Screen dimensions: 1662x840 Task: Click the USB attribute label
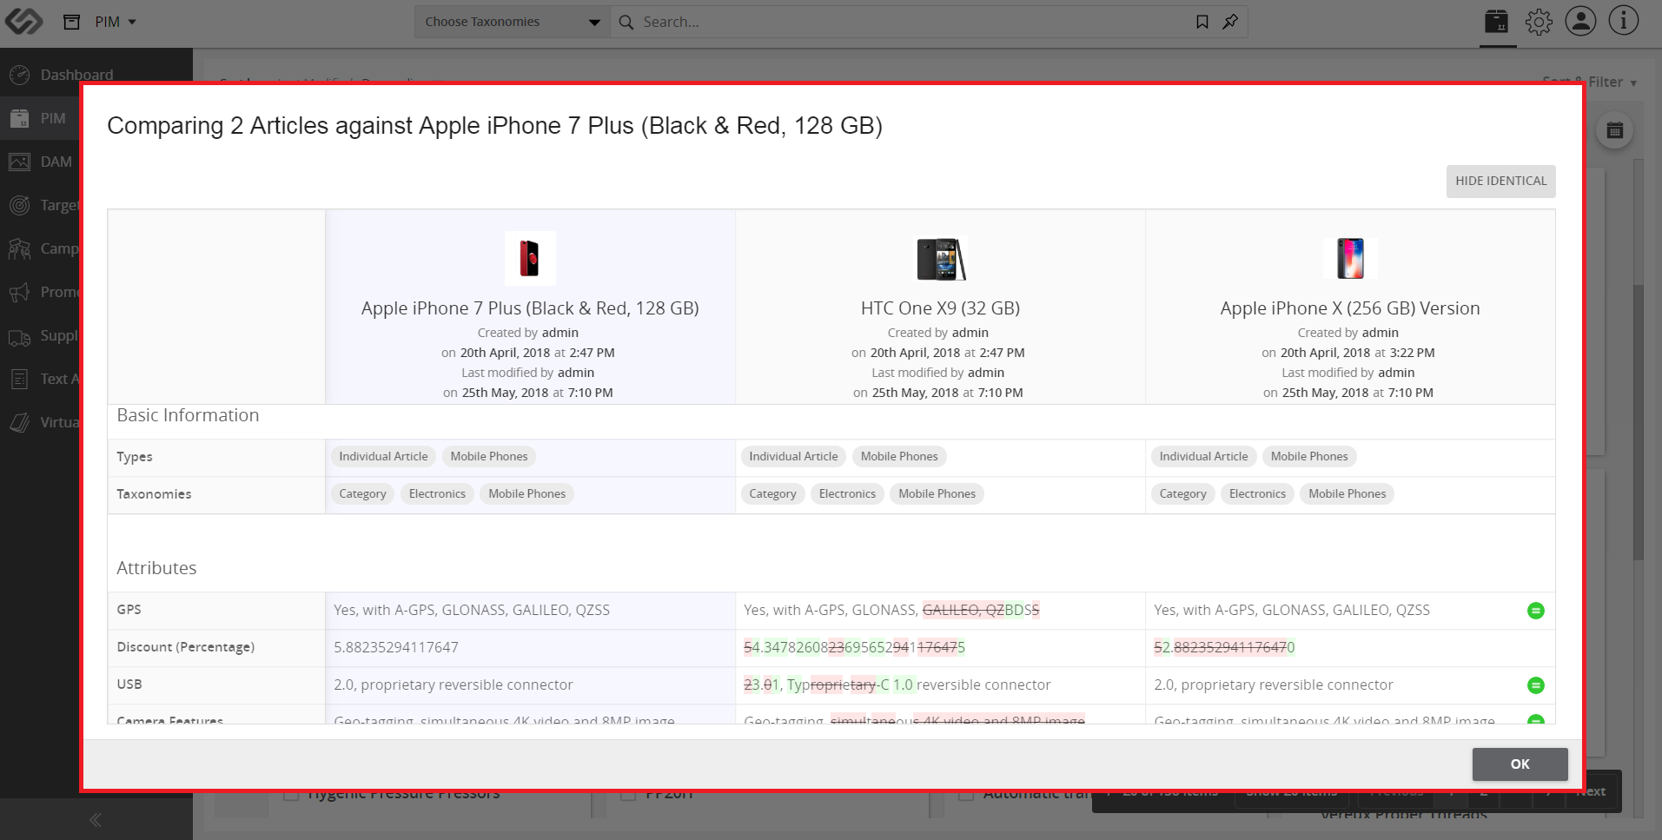[129, 685]
